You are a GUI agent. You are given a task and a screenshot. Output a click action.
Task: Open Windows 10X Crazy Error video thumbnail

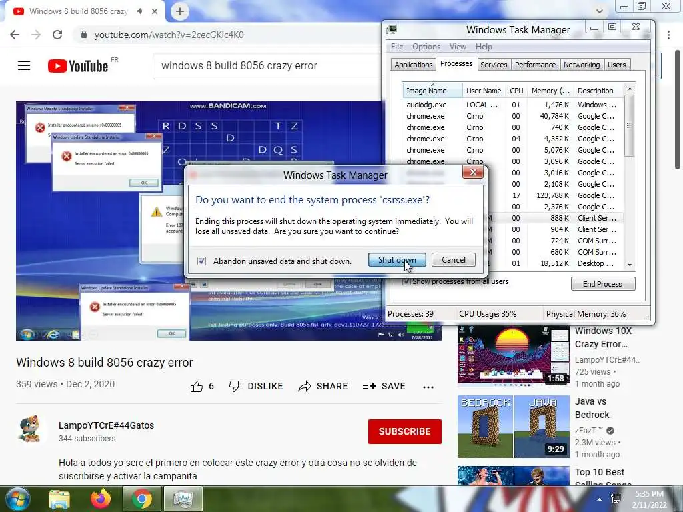coord(513,355)
